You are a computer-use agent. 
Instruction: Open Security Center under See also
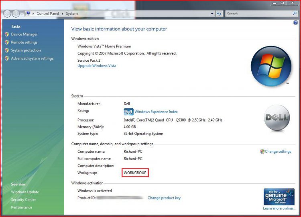tap(23, 199)
